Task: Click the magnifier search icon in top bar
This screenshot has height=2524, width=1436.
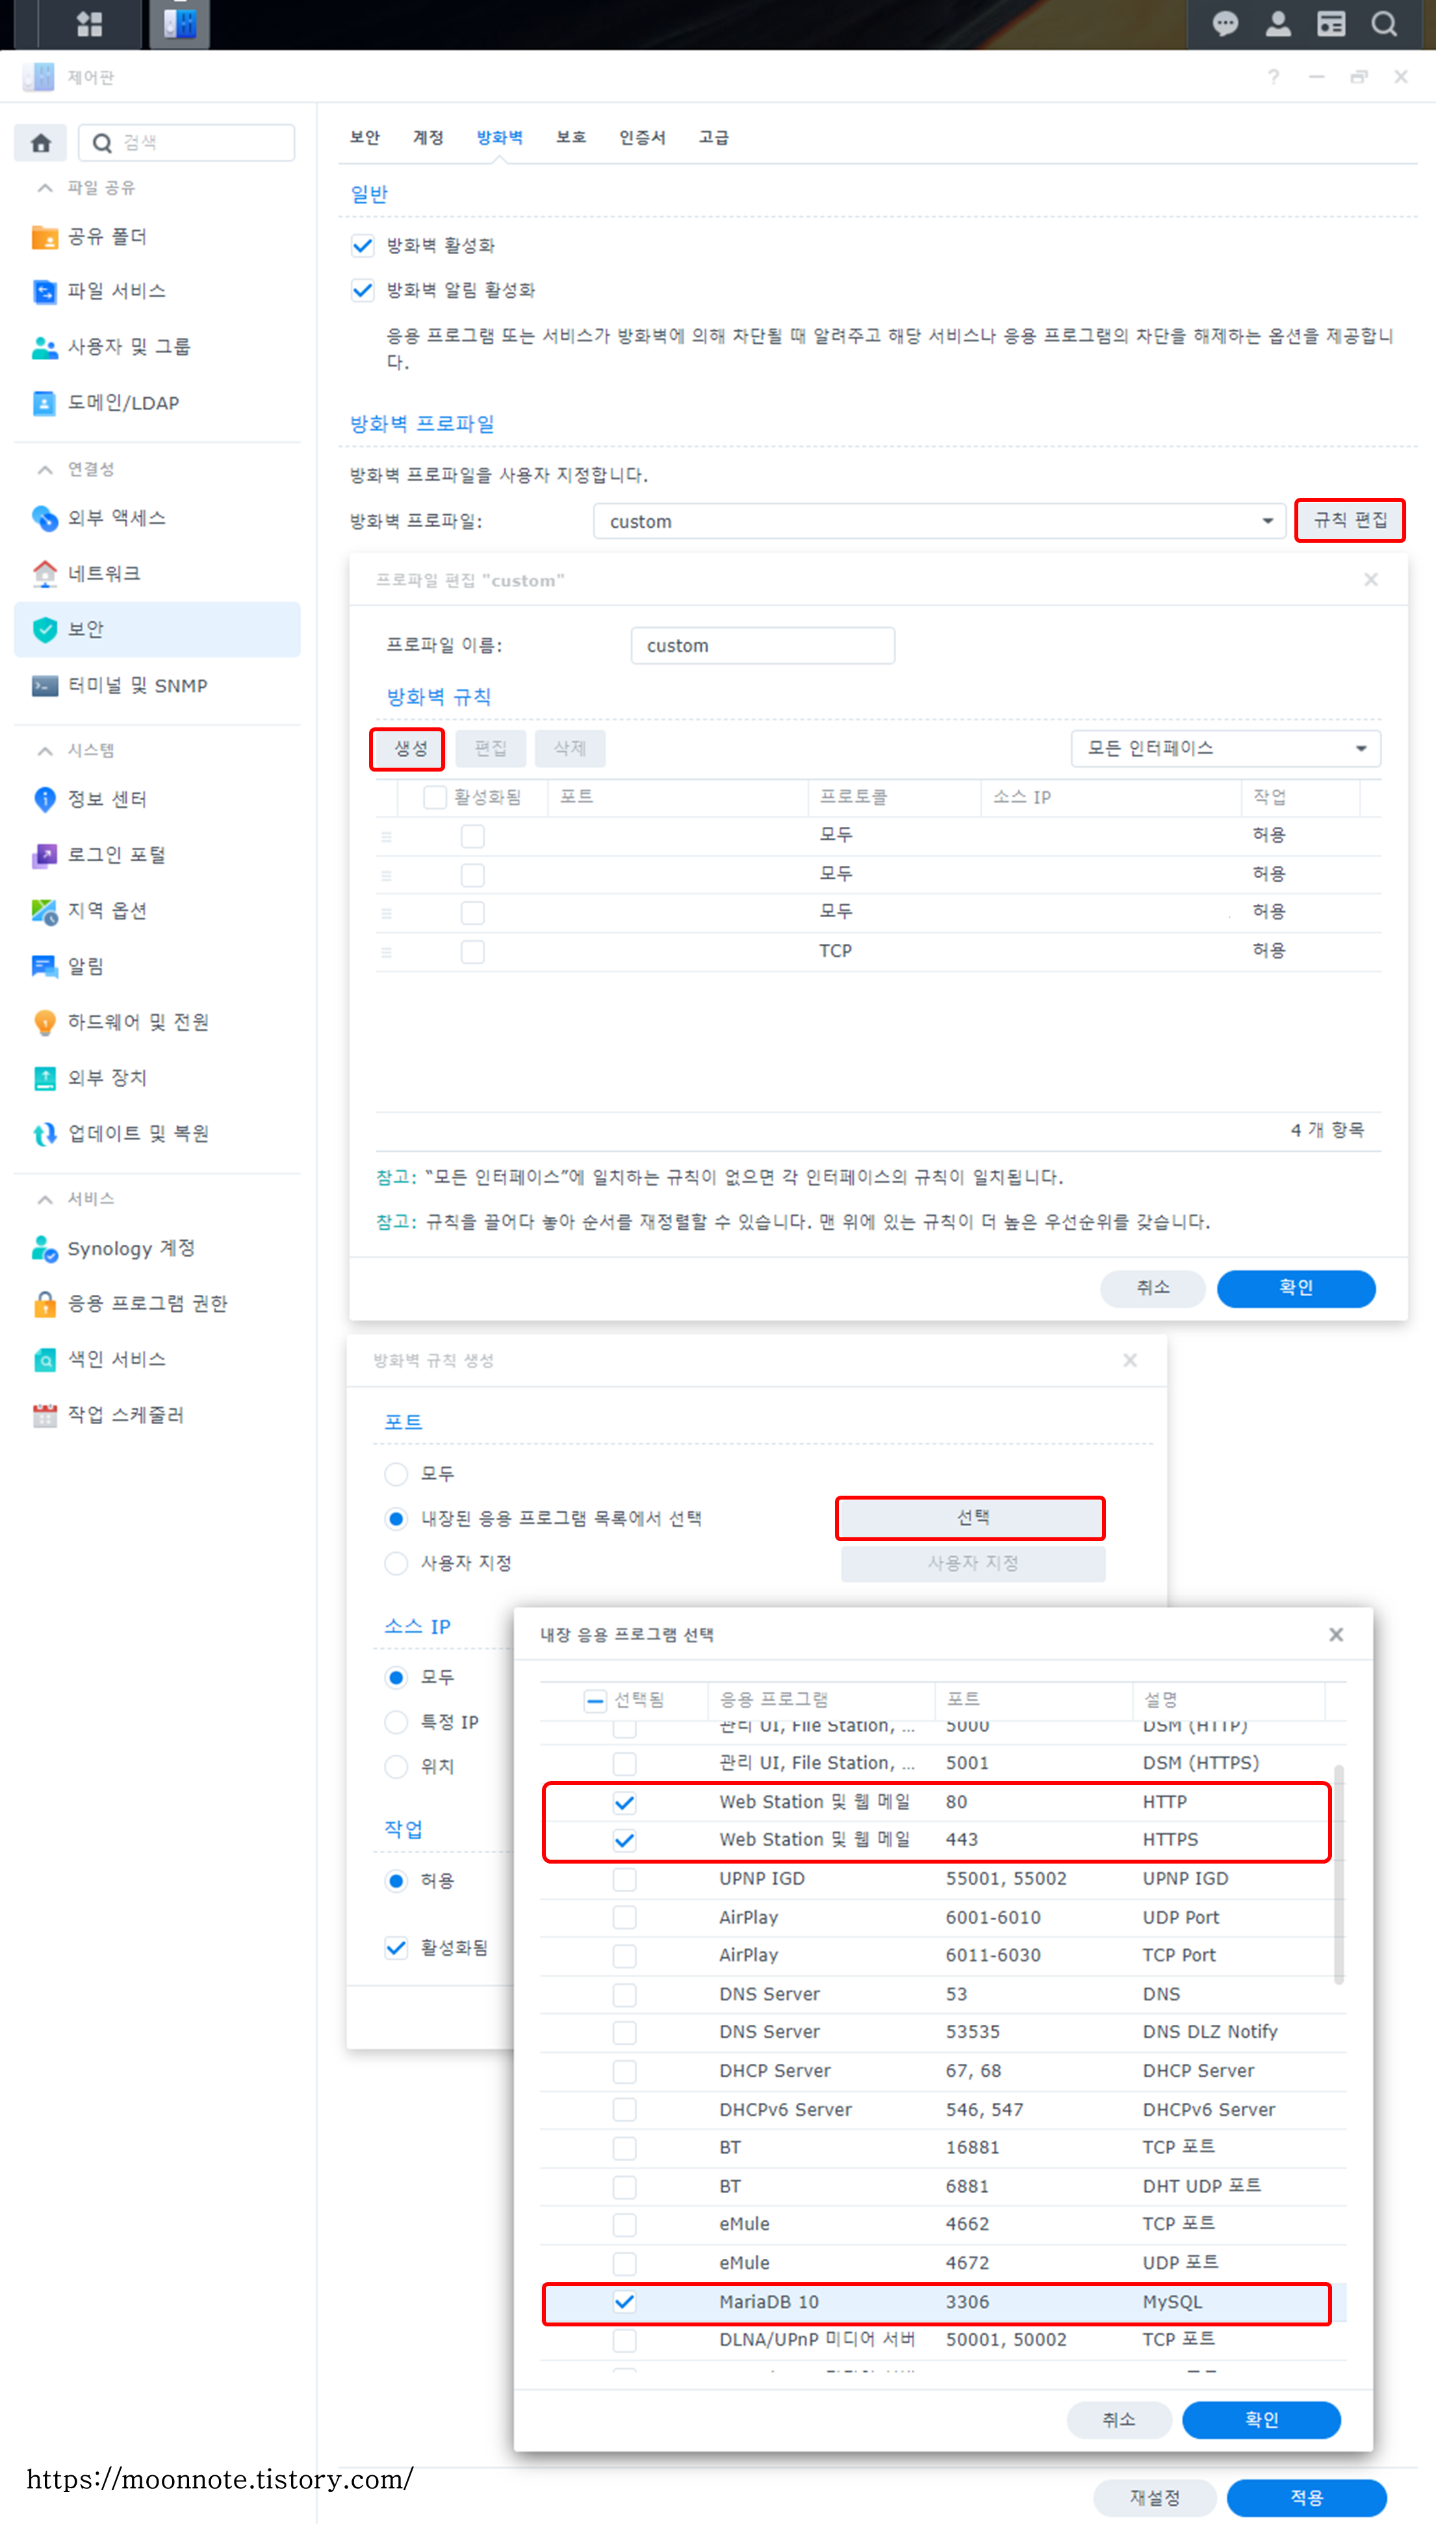Action: pos(1385,23)
